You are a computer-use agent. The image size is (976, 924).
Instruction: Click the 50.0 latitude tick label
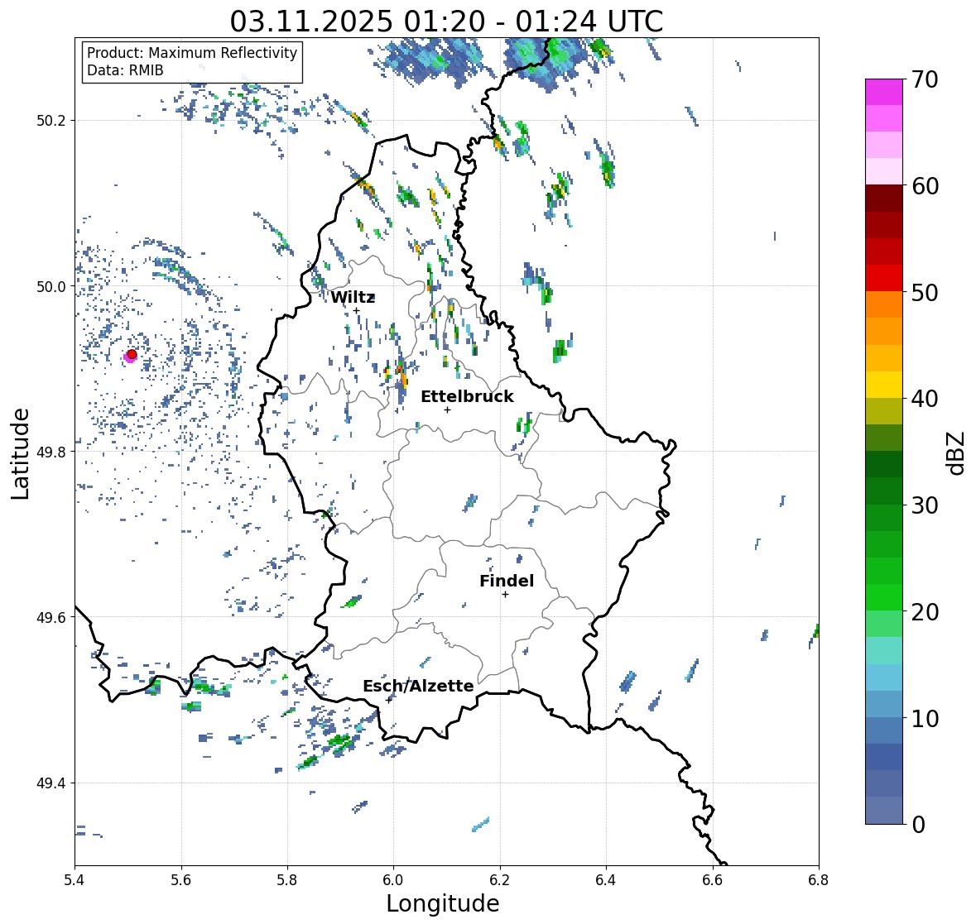51,287
